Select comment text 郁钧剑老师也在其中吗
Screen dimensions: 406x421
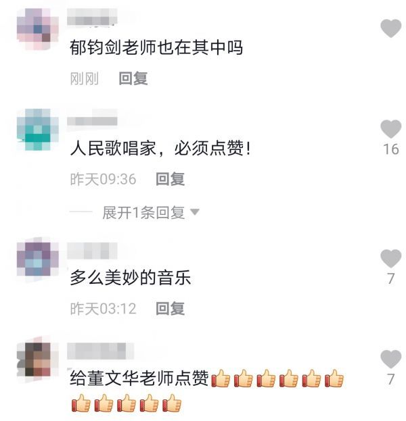[156, 47]
